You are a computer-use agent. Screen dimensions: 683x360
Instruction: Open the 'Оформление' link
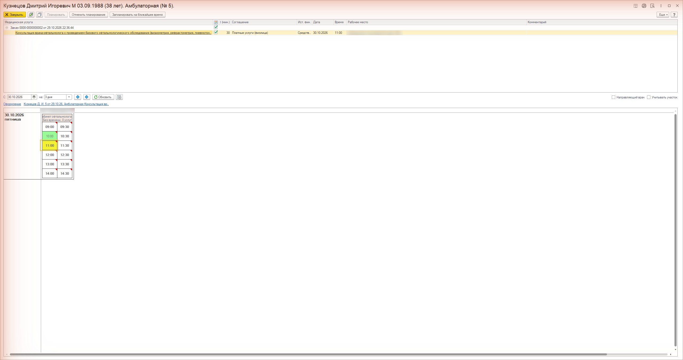pos(12,104)
